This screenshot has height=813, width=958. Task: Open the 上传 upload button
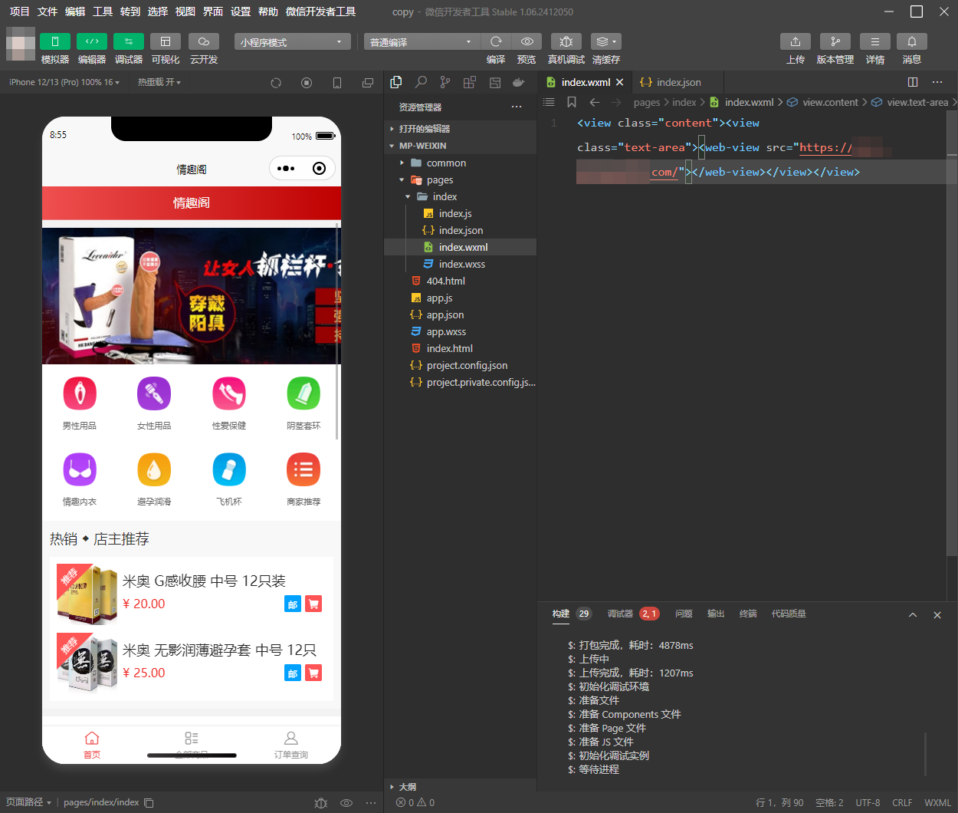(x=795, y=41)
